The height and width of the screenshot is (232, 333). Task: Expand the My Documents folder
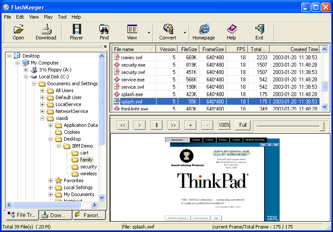[x=51, y=194]
